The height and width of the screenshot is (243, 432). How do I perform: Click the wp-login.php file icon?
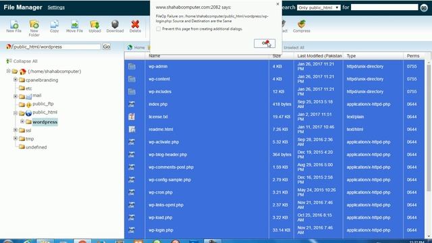point(132,230)
